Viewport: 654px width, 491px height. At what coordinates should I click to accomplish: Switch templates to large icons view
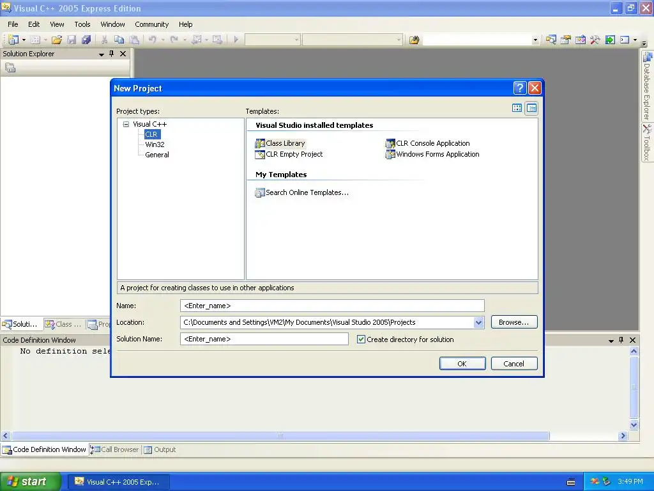(517, 108)
